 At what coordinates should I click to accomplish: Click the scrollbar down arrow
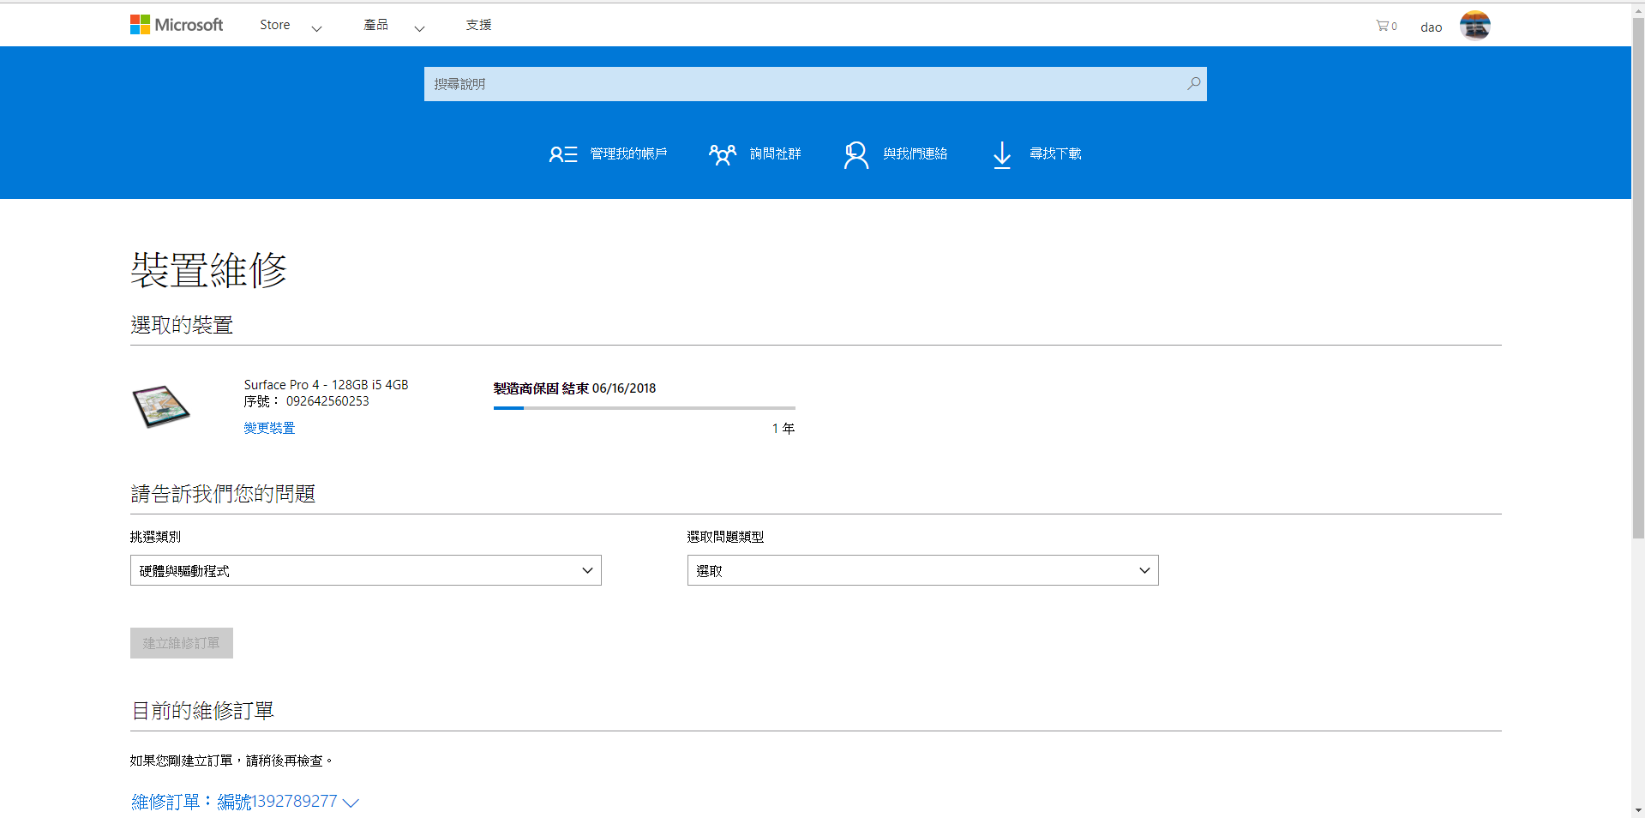pyautogui.click(x=1638, y=810)
